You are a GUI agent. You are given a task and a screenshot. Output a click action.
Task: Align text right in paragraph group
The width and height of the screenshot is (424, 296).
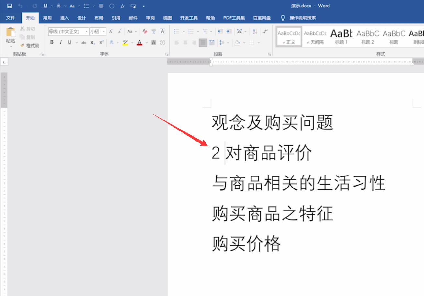click(x=194, y=42)
